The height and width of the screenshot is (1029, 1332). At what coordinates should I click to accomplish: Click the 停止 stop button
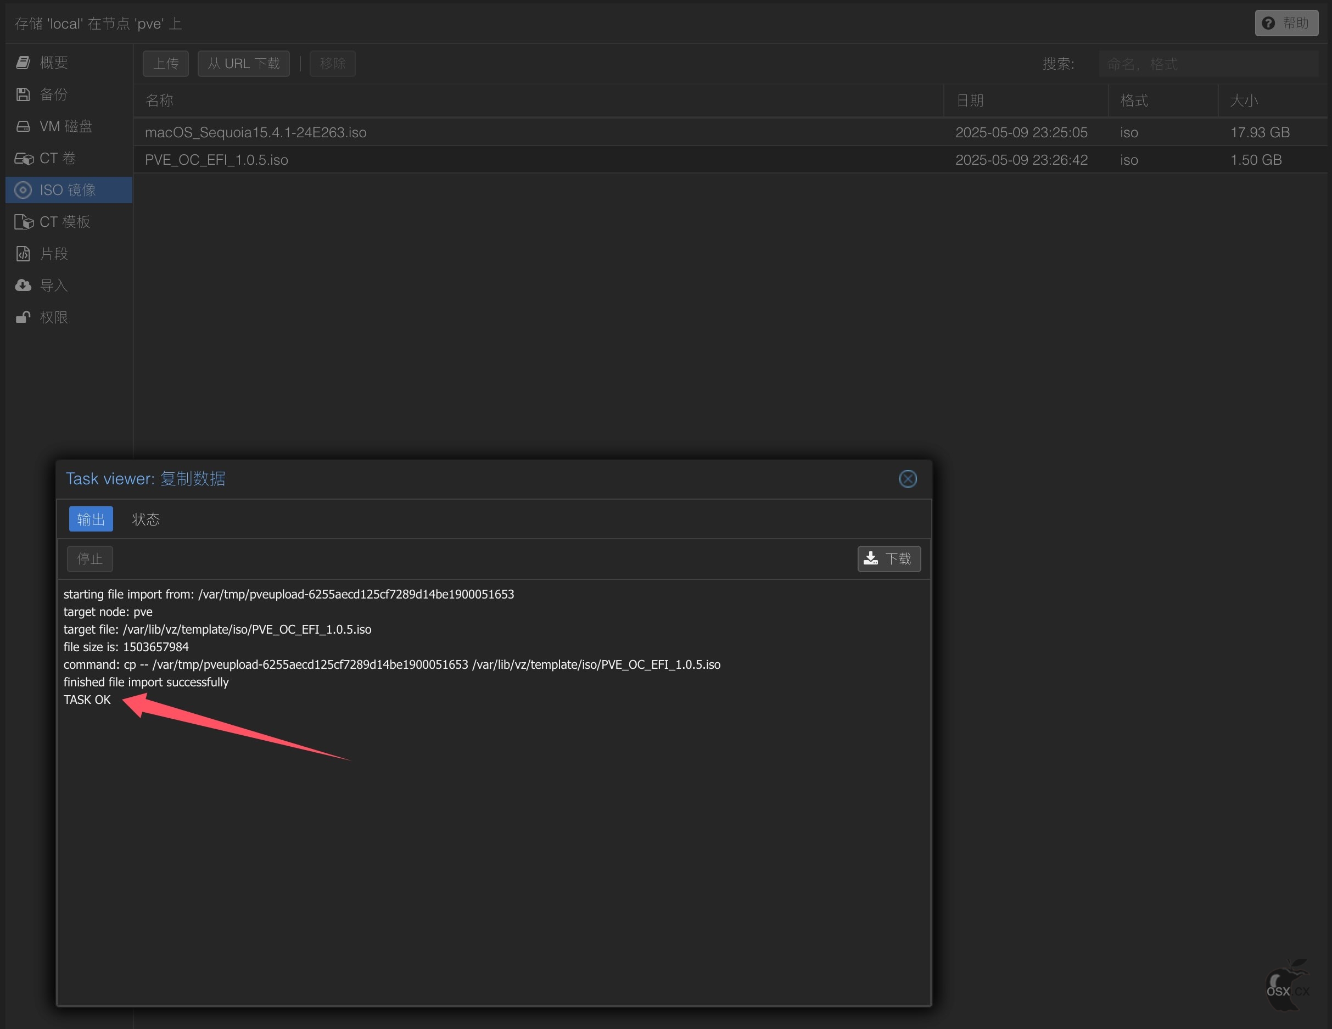[89, 559]
